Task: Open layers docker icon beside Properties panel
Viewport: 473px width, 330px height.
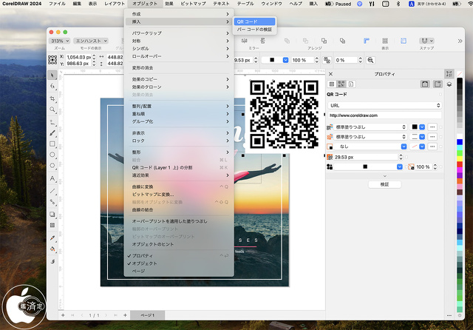Action: click(x=449, y=84)
